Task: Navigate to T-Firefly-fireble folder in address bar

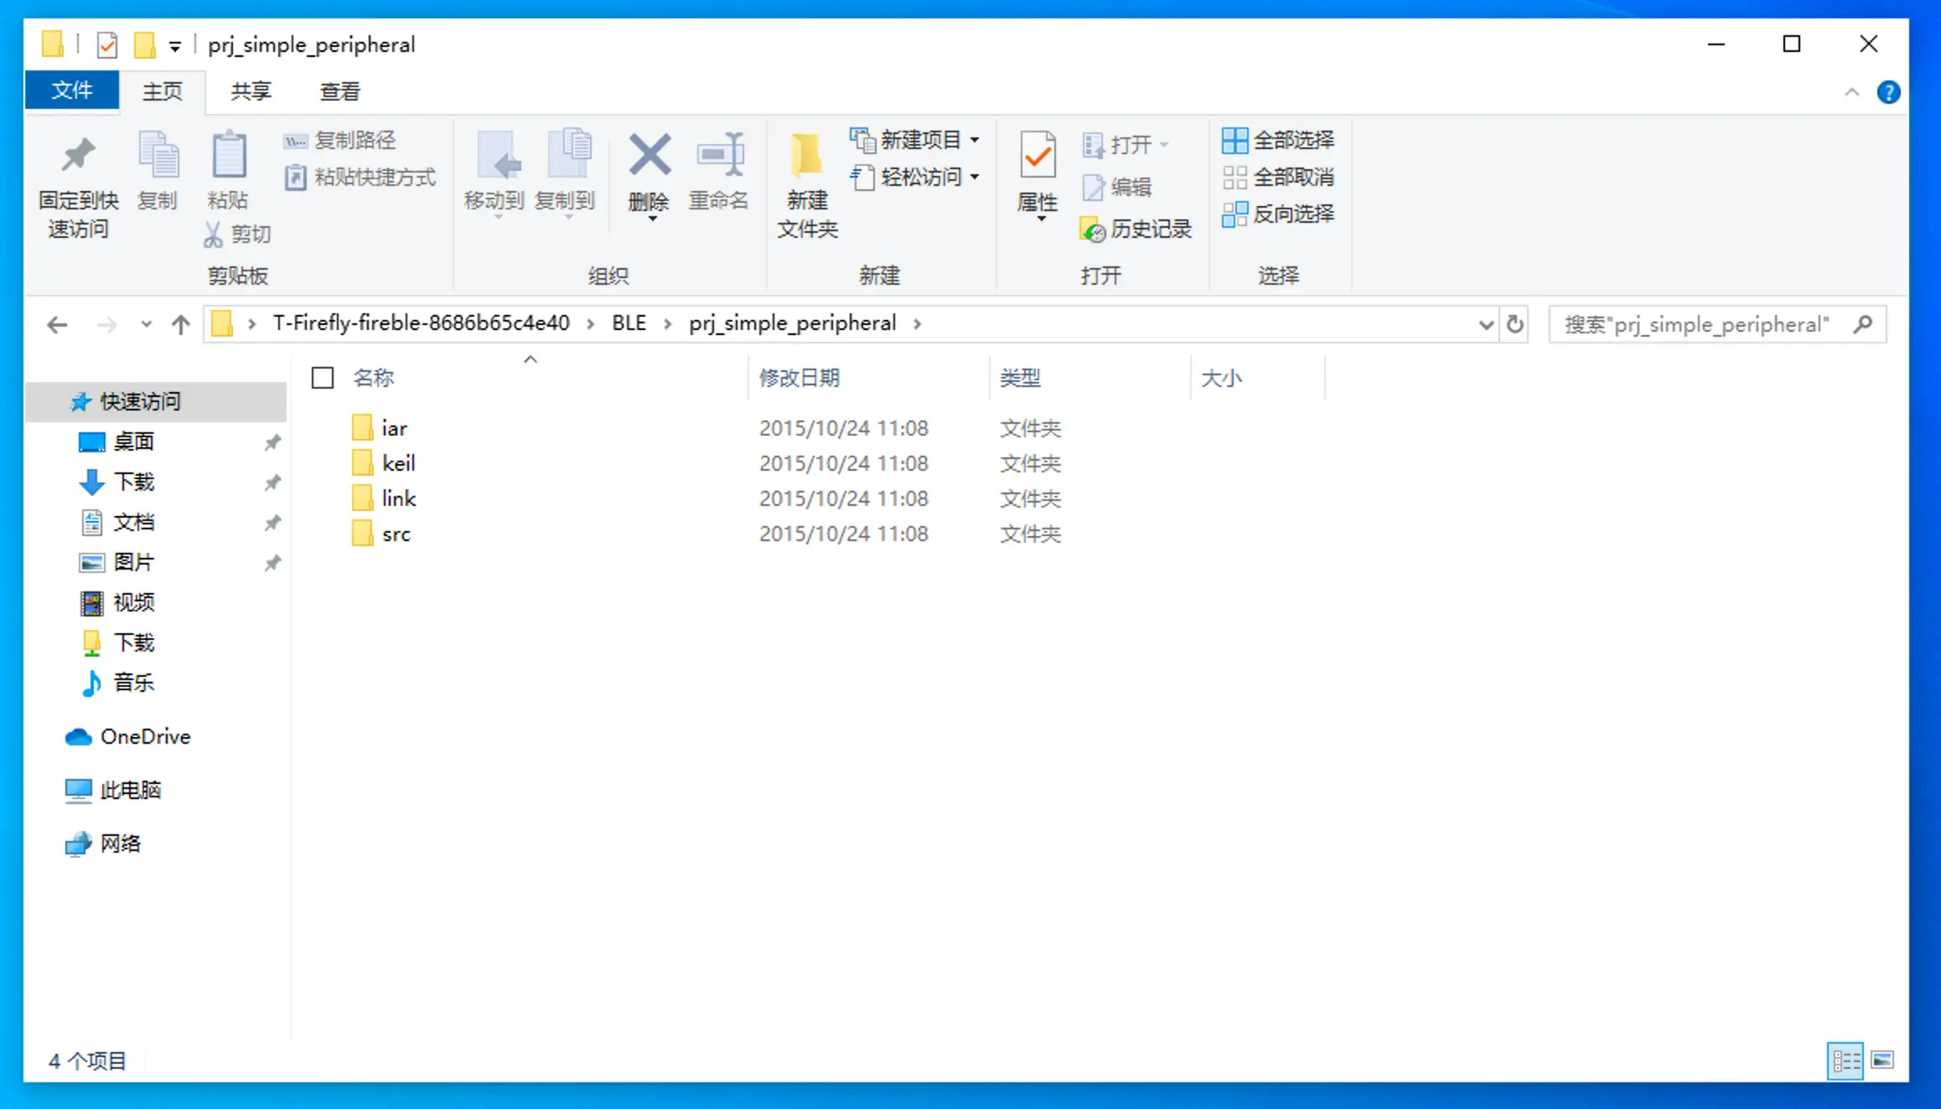Action: click(x=421, y=323)
